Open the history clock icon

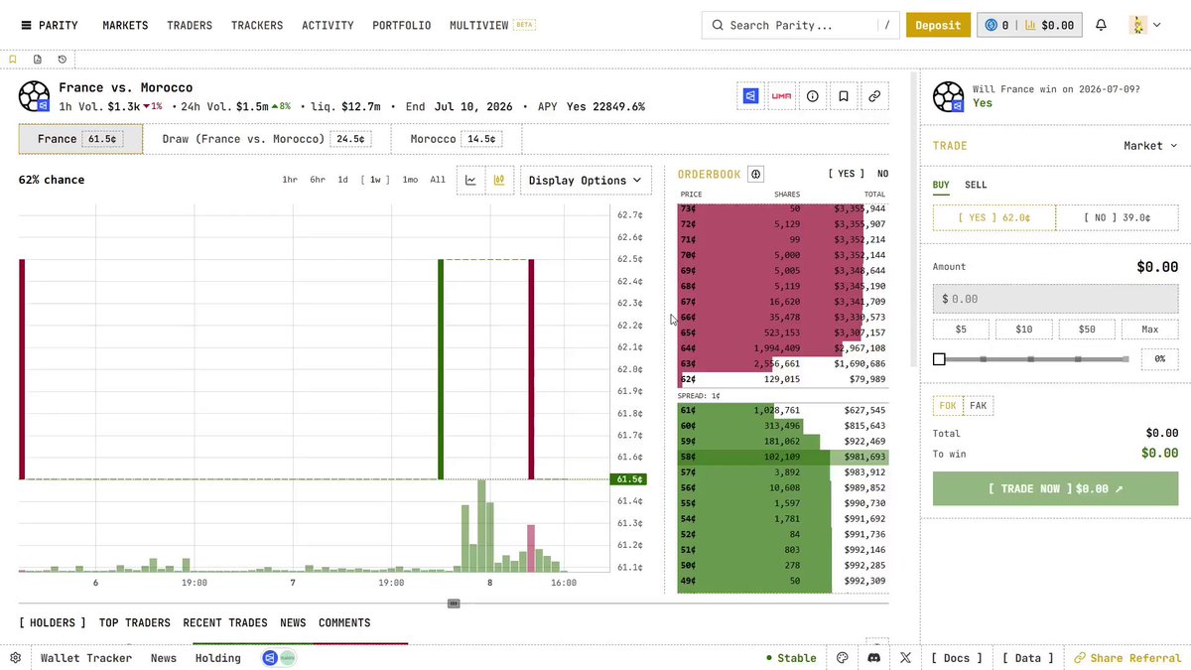pos(63,60)
